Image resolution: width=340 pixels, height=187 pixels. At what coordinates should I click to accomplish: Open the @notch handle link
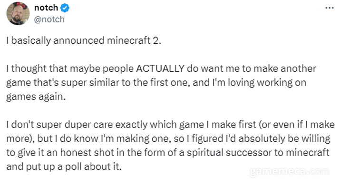(x=49, y=20)
